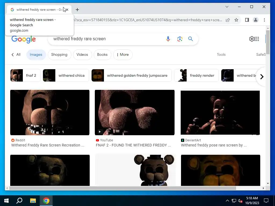Open the Chrome three-dot menu

264,20
